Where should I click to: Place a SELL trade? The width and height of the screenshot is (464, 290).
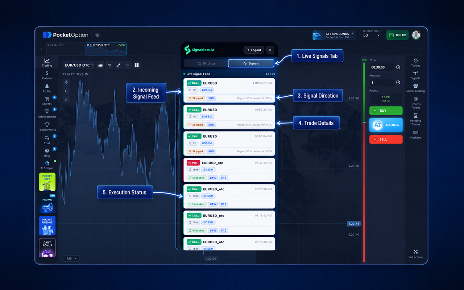point(386,139)
